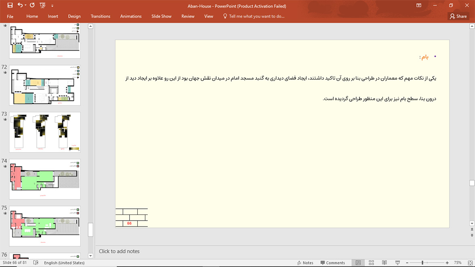Open the Animations tab
475x267 pixels.
click(x=131, y=17)
